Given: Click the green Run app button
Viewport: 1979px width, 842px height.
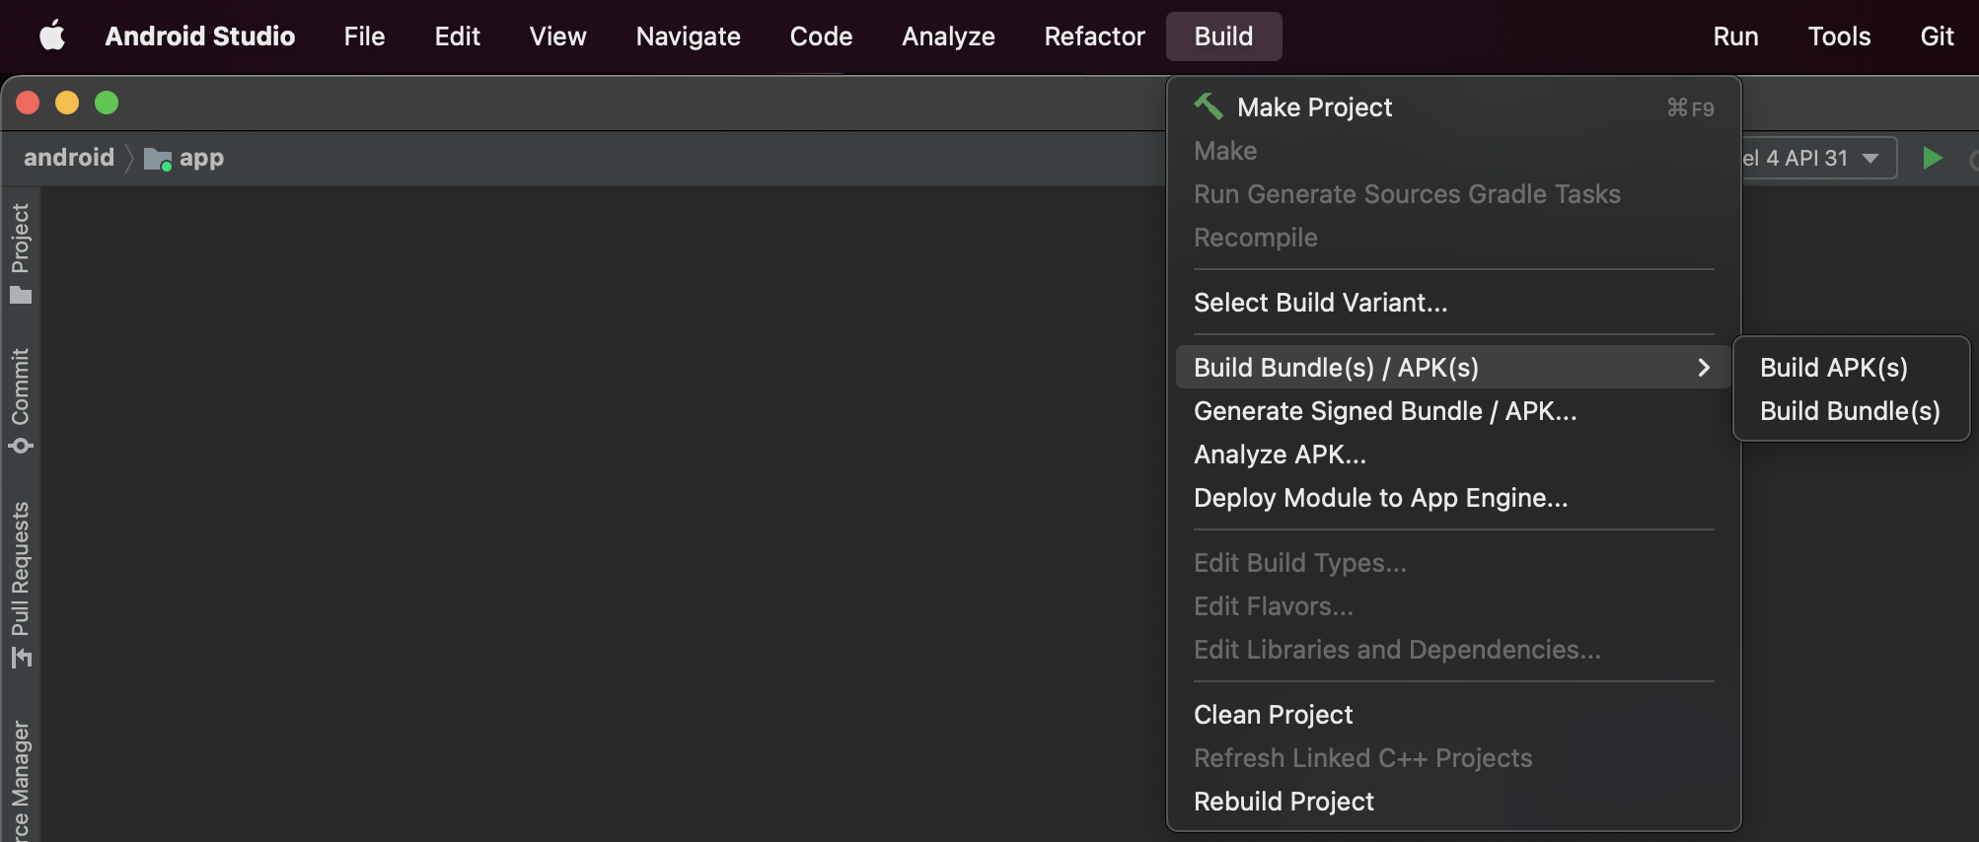Looking at the screenshot, I should pos(1933,158).
